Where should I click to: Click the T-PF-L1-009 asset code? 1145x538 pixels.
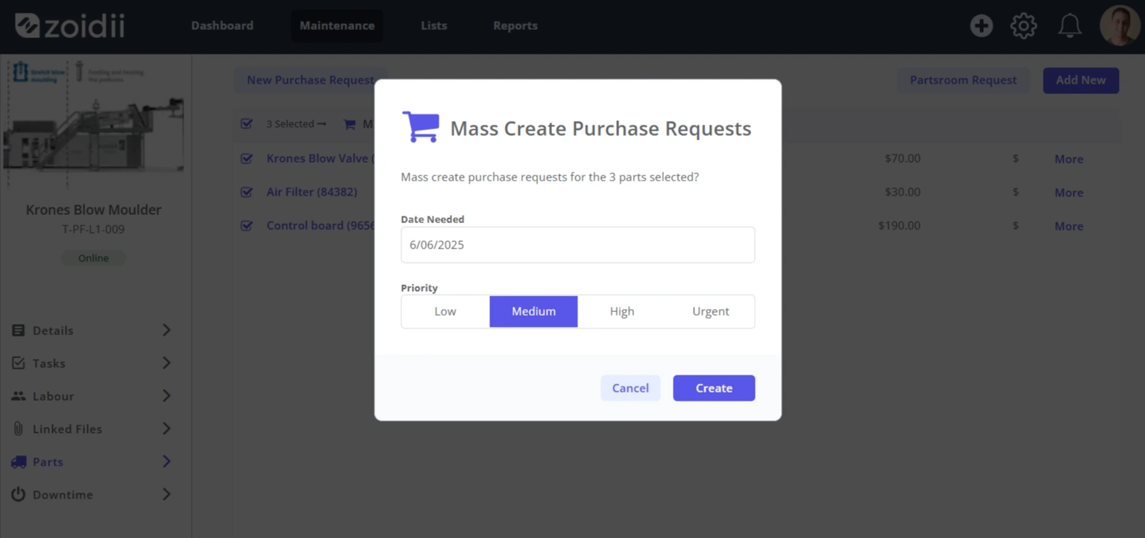pyautogui.click(x=93, y=230)
